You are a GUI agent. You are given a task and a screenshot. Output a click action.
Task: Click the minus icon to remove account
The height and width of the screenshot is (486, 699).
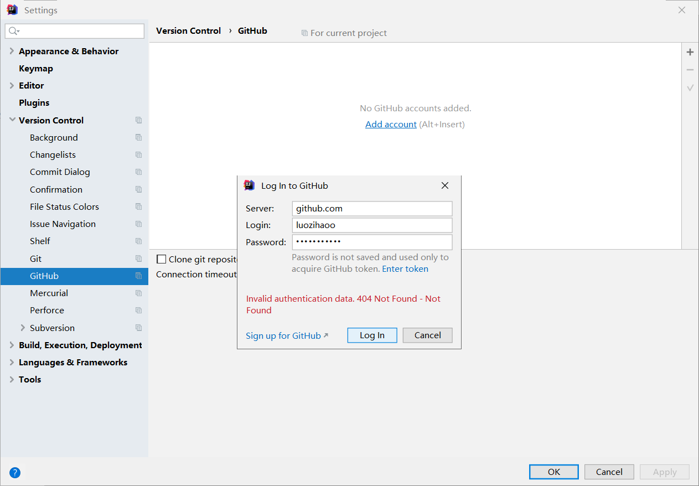pyautogui.click(x=690, y=70)
